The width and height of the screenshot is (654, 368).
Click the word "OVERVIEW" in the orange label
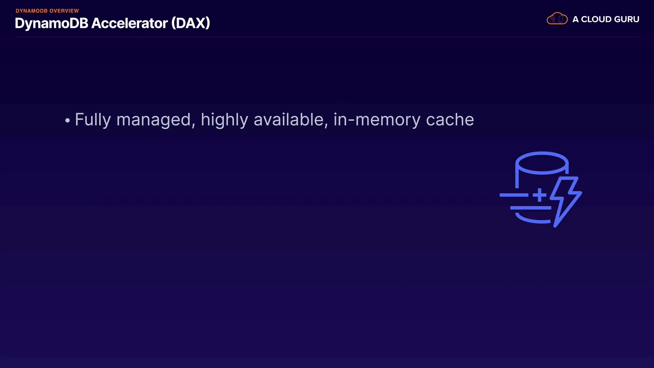(x=64, y=11)
